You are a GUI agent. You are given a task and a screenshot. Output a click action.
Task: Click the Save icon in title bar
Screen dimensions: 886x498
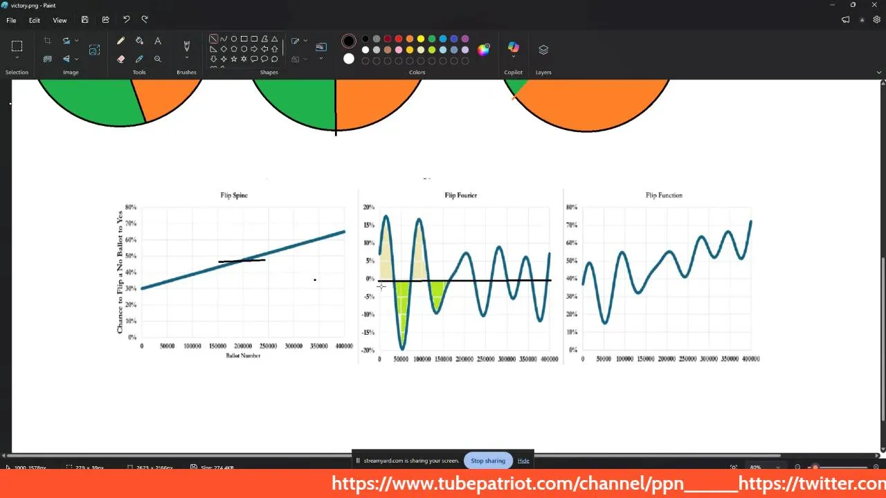pos(84,20)
